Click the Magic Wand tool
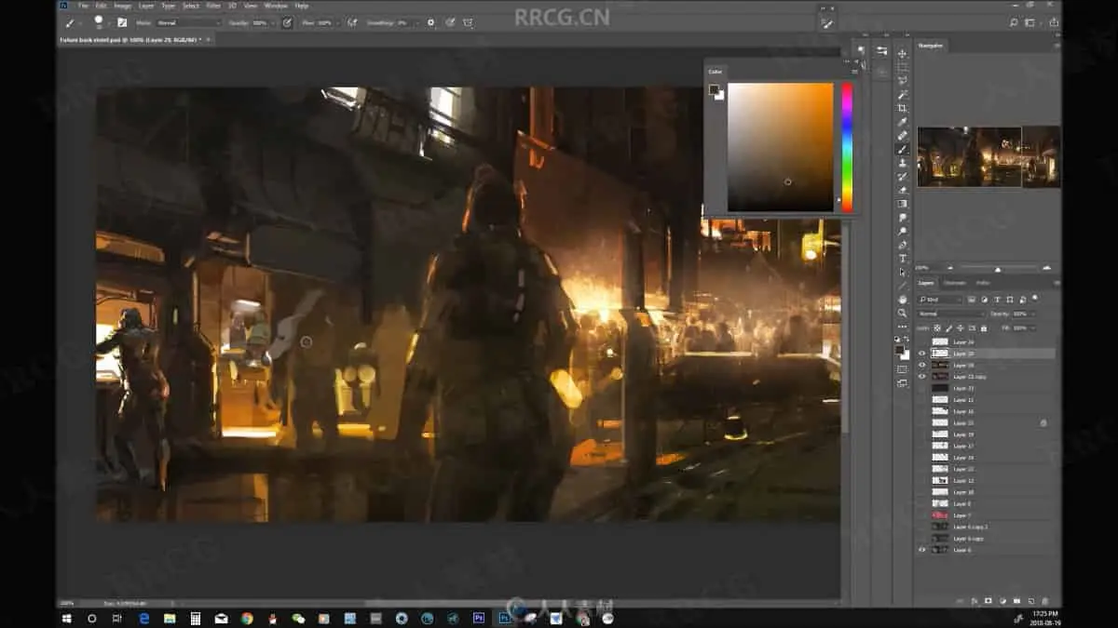 tap(902, 95)
